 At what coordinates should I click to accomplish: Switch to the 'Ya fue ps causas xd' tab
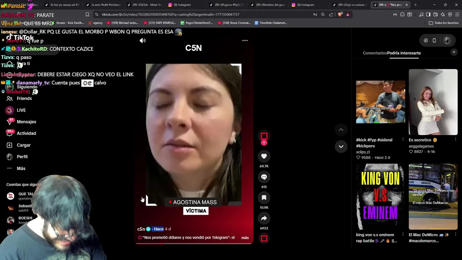click(x=62, y=5)
